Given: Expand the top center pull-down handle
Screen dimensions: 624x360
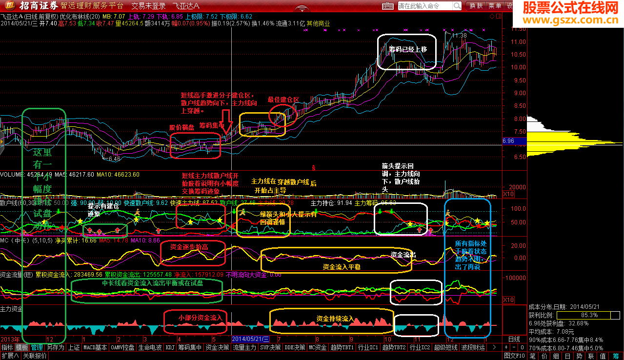Looking at the screenshot, I should 302,8.
